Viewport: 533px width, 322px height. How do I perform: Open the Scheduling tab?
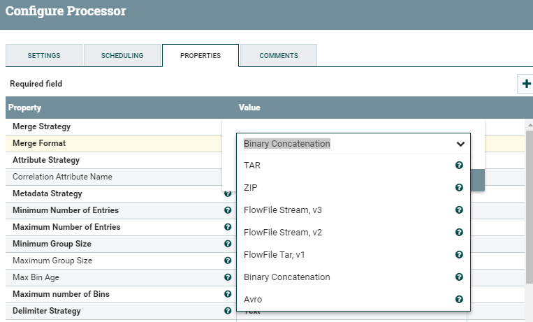pos(122,56)
